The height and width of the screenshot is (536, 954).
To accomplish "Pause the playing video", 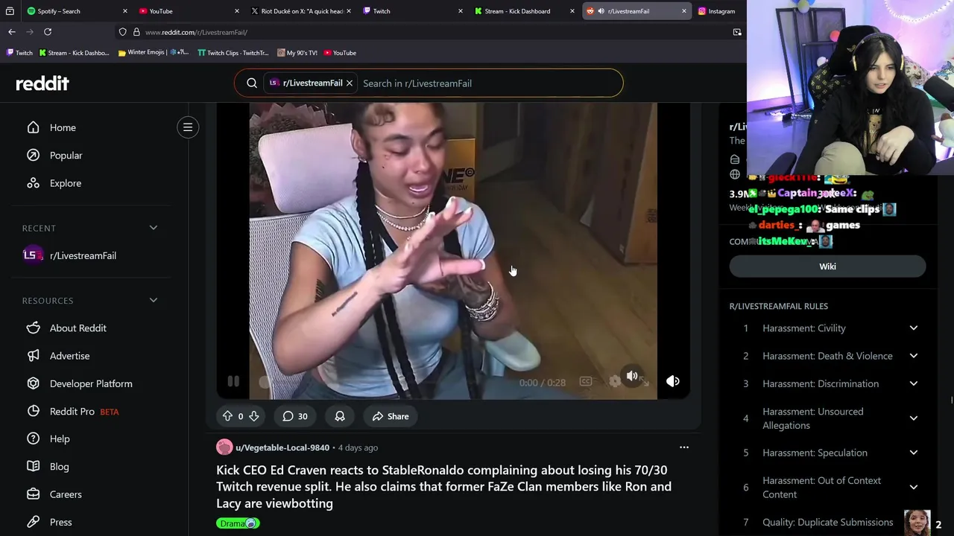I will point(233,381).
